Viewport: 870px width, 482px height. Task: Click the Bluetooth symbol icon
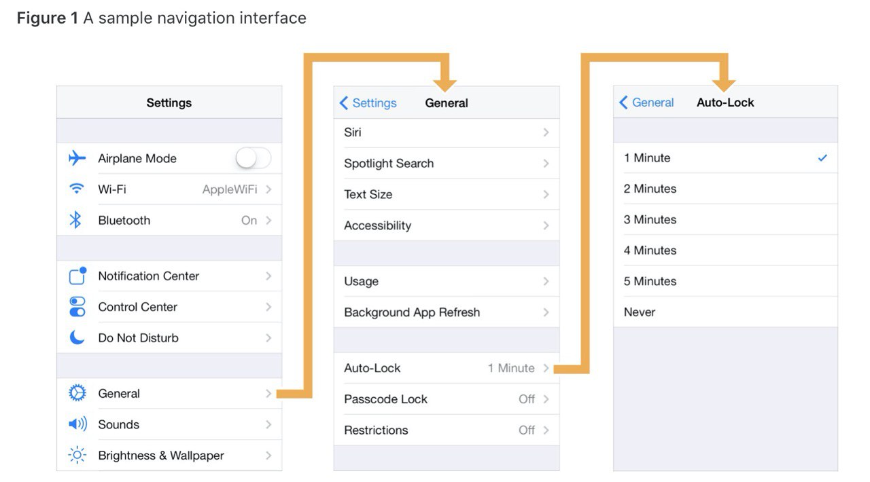(76, 220)
